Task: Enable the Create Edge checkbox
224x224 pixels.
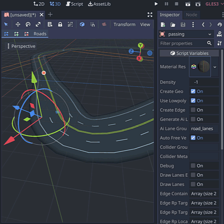Action: [193, 110]
